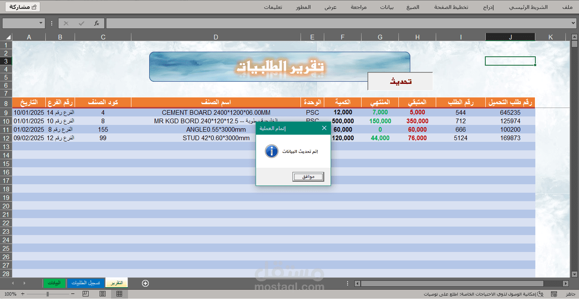Open the info icon in the dialog
Screen dimensions: 579x299
point(271,151)
